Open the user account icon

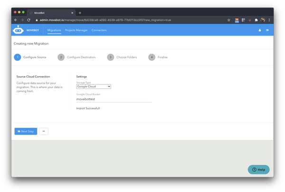(x=260, y=30)
